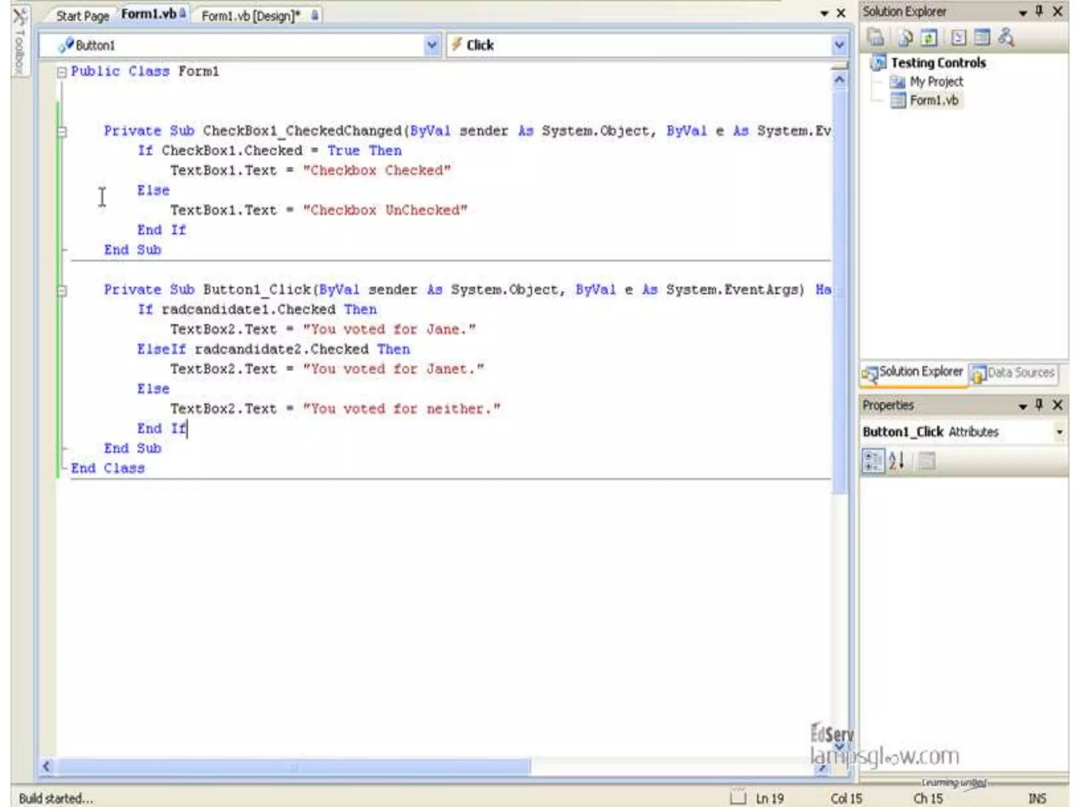The width and height of the screenshot is (1076, 807).
Task: Open the Click method name dropdown
Action: [840, 45]
